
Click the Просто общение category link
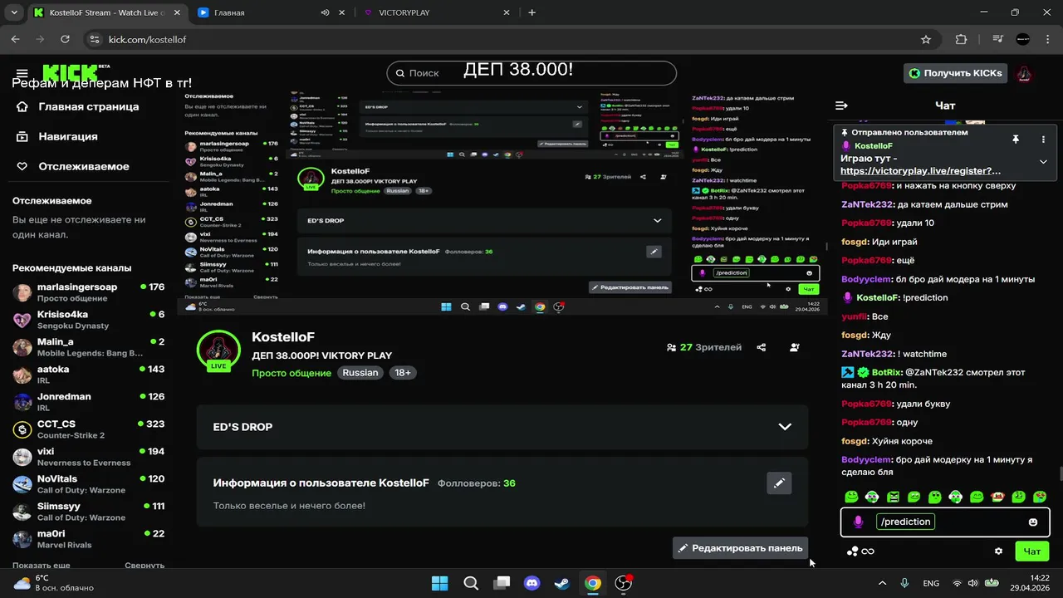pyautogui.click(x=291, y=373)
